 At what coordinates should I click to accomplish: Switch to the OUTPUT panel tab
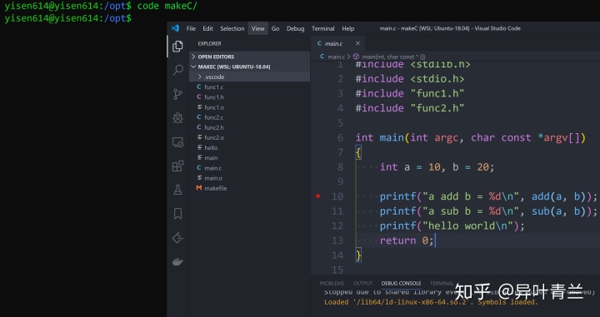pos(362,284)
